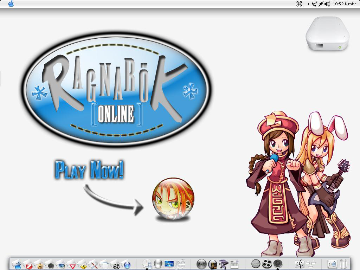Open Finder from the dock

pyautogui.click(x=300, y=264)
